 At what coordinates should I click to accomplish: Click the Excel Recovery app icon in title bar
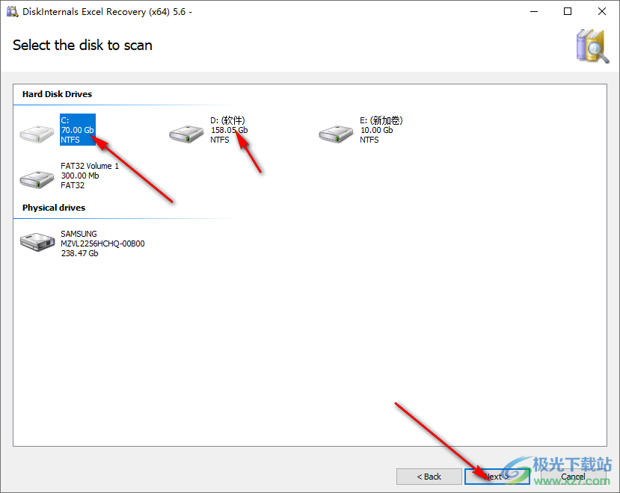(x=12, y=11)
